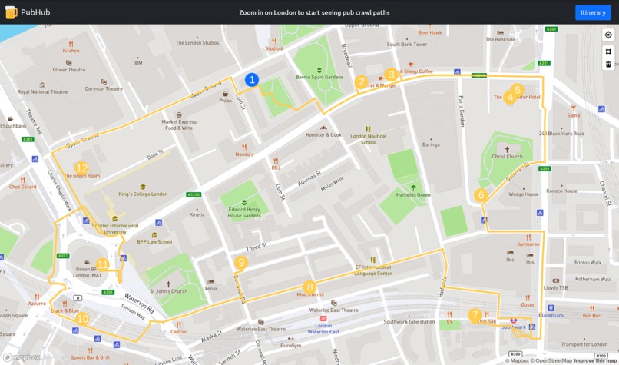Select the draw polygon tool

(x=608, y=51)
